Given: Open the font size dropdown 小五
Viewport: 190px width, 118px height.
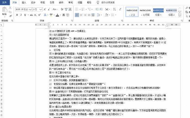Looking at the screenshot, I should pos(41,9).
